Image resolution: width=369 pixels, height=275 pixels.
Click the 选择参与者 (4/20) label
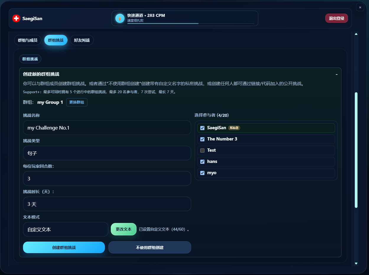212,115
